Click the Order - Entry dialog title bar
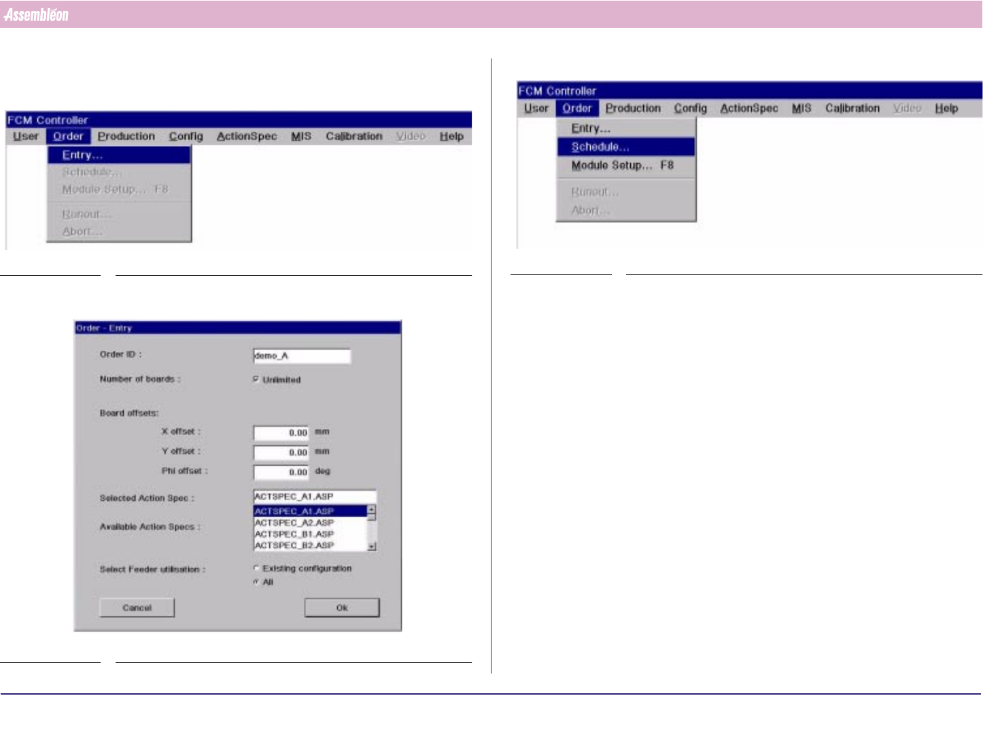 237,328
